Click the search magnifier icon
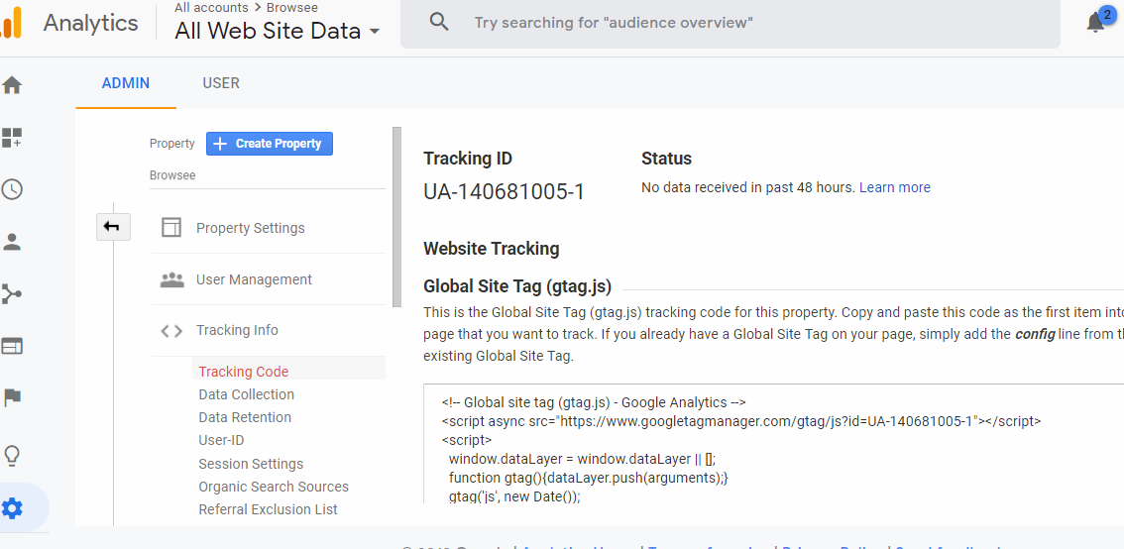The width and height of the screenshot is (1124, 549). coord(439,22)
